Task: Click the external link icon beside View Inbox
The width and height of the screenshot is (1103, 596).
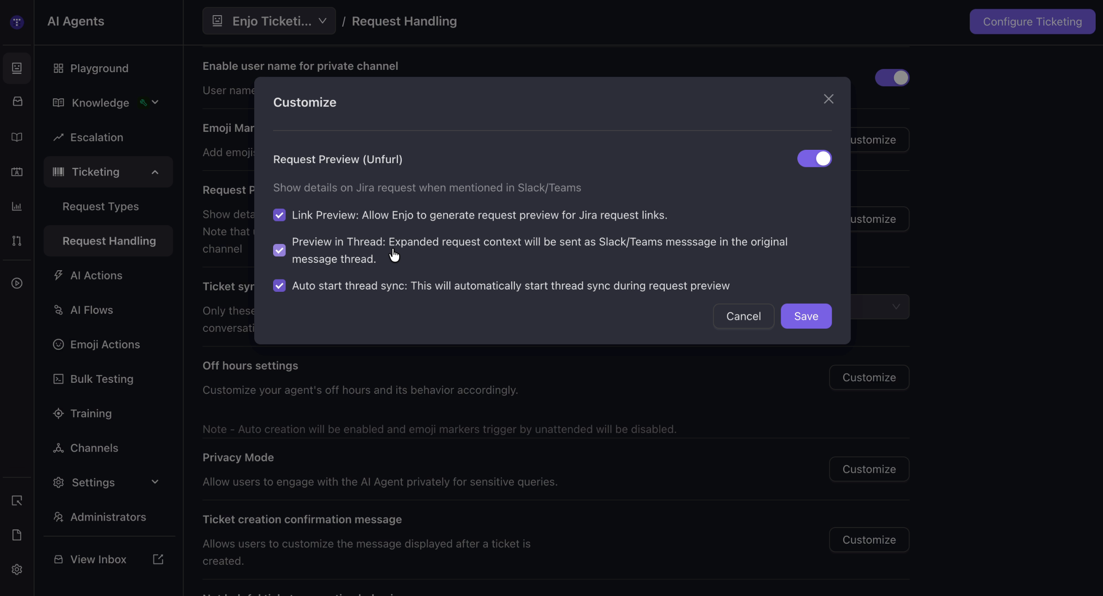Action: pyautogui.click(x=158, y=559)
